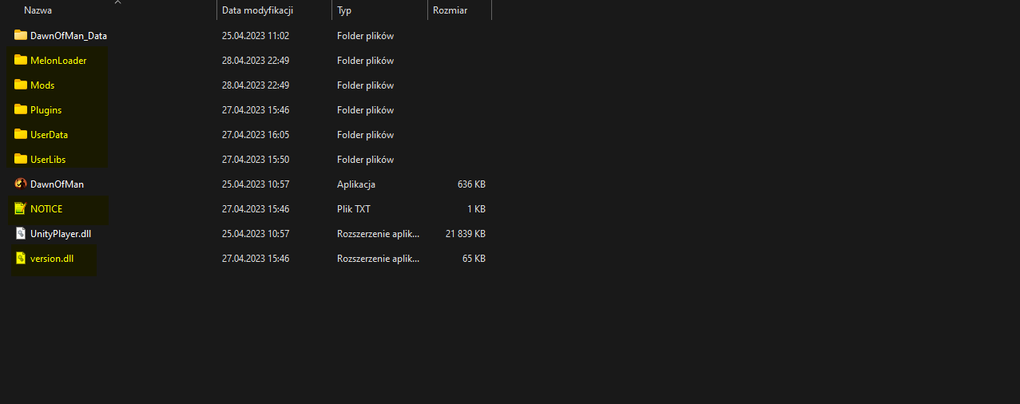Select the version.dll file icon
Image resolution: width=1020 pixels, height=404 pixels.
click(21, 258)
